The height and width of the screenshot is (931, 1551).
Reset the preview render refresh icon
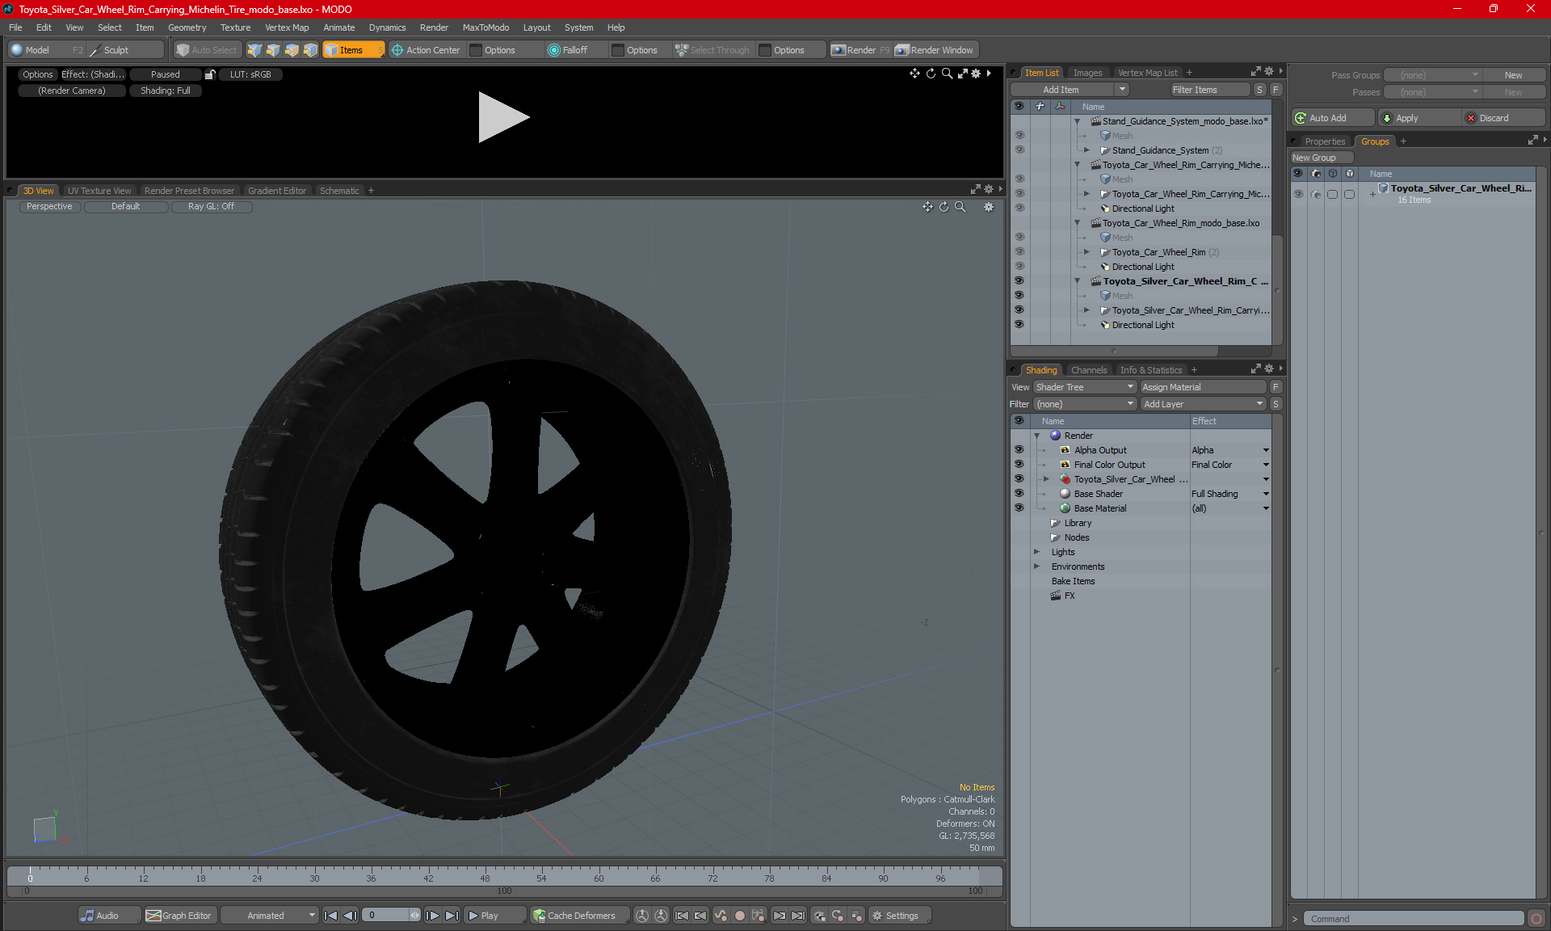(931, 74)
